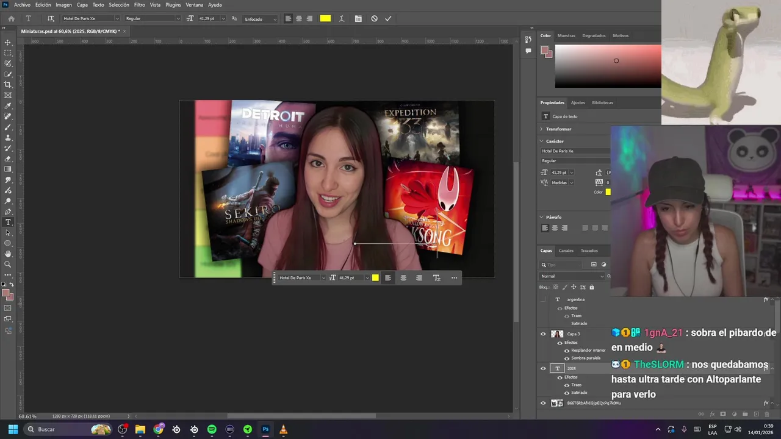Hide the B66T6RbAfvIGjpEQxPq7k0Mu layer
This screenshot has width=781, height=439.
(x=543, y=403)
